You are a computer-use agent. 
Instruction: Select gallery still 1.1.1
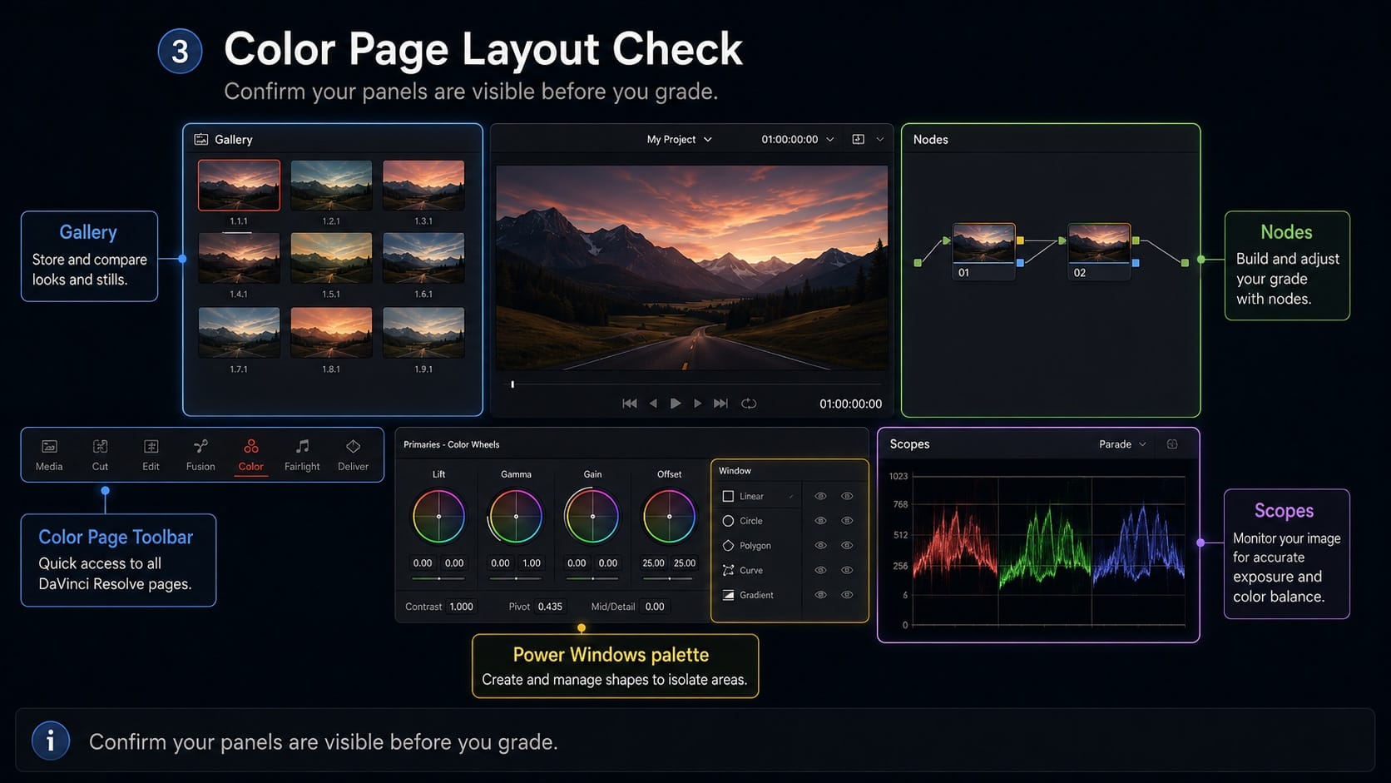(239, 185)
